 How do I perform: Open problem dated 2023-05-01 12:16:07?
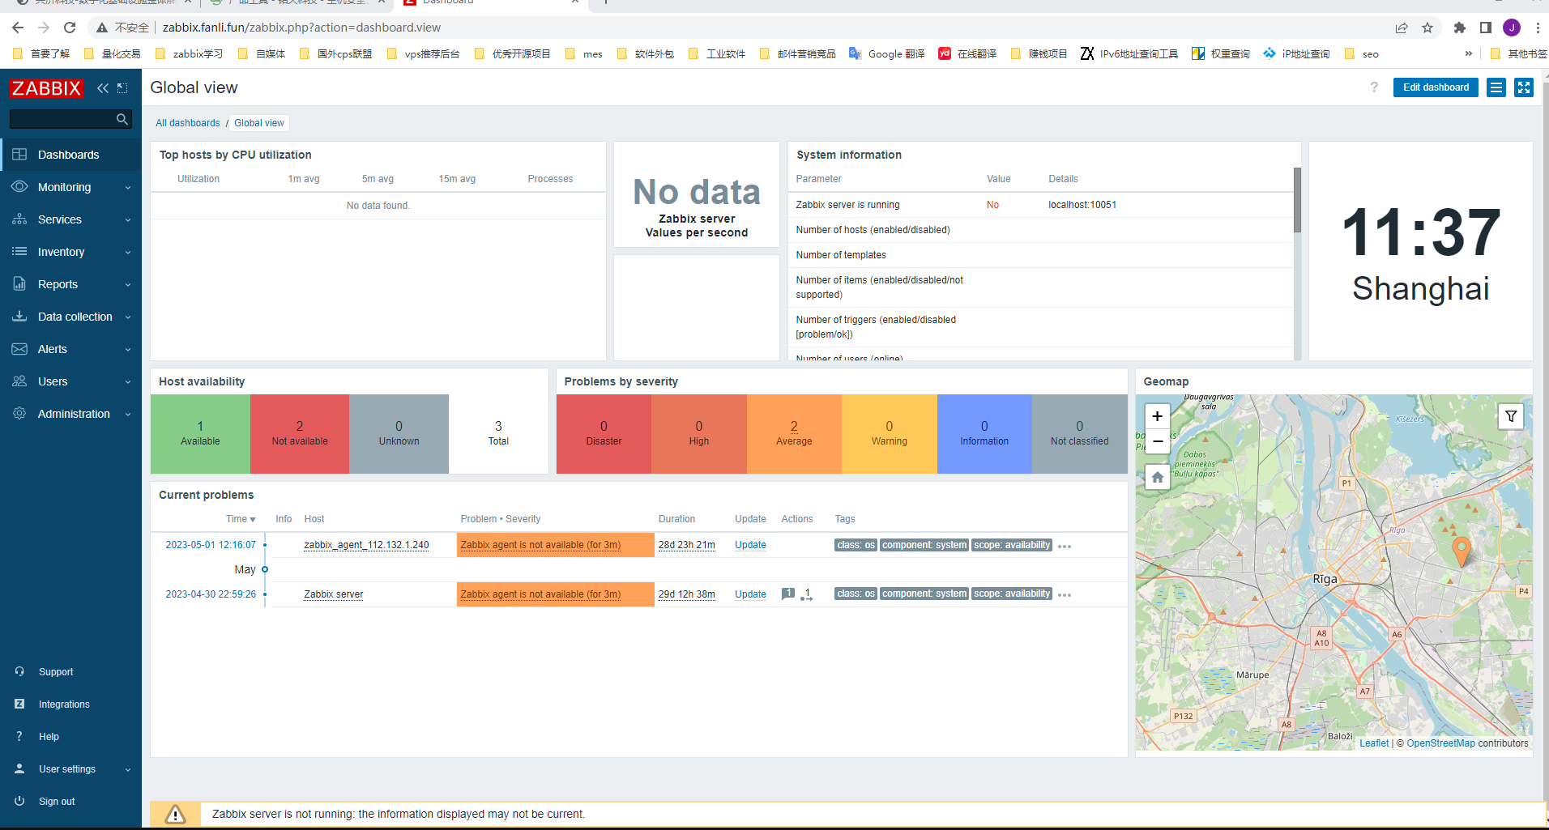point(211,545)
